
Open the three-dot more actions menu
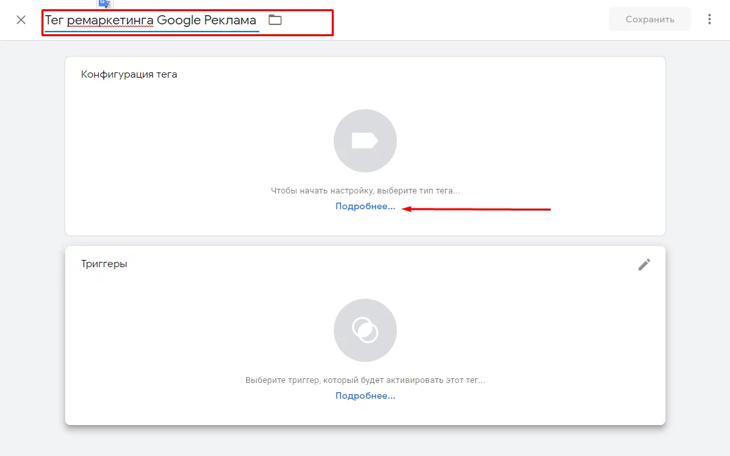(x=709, y=19)
